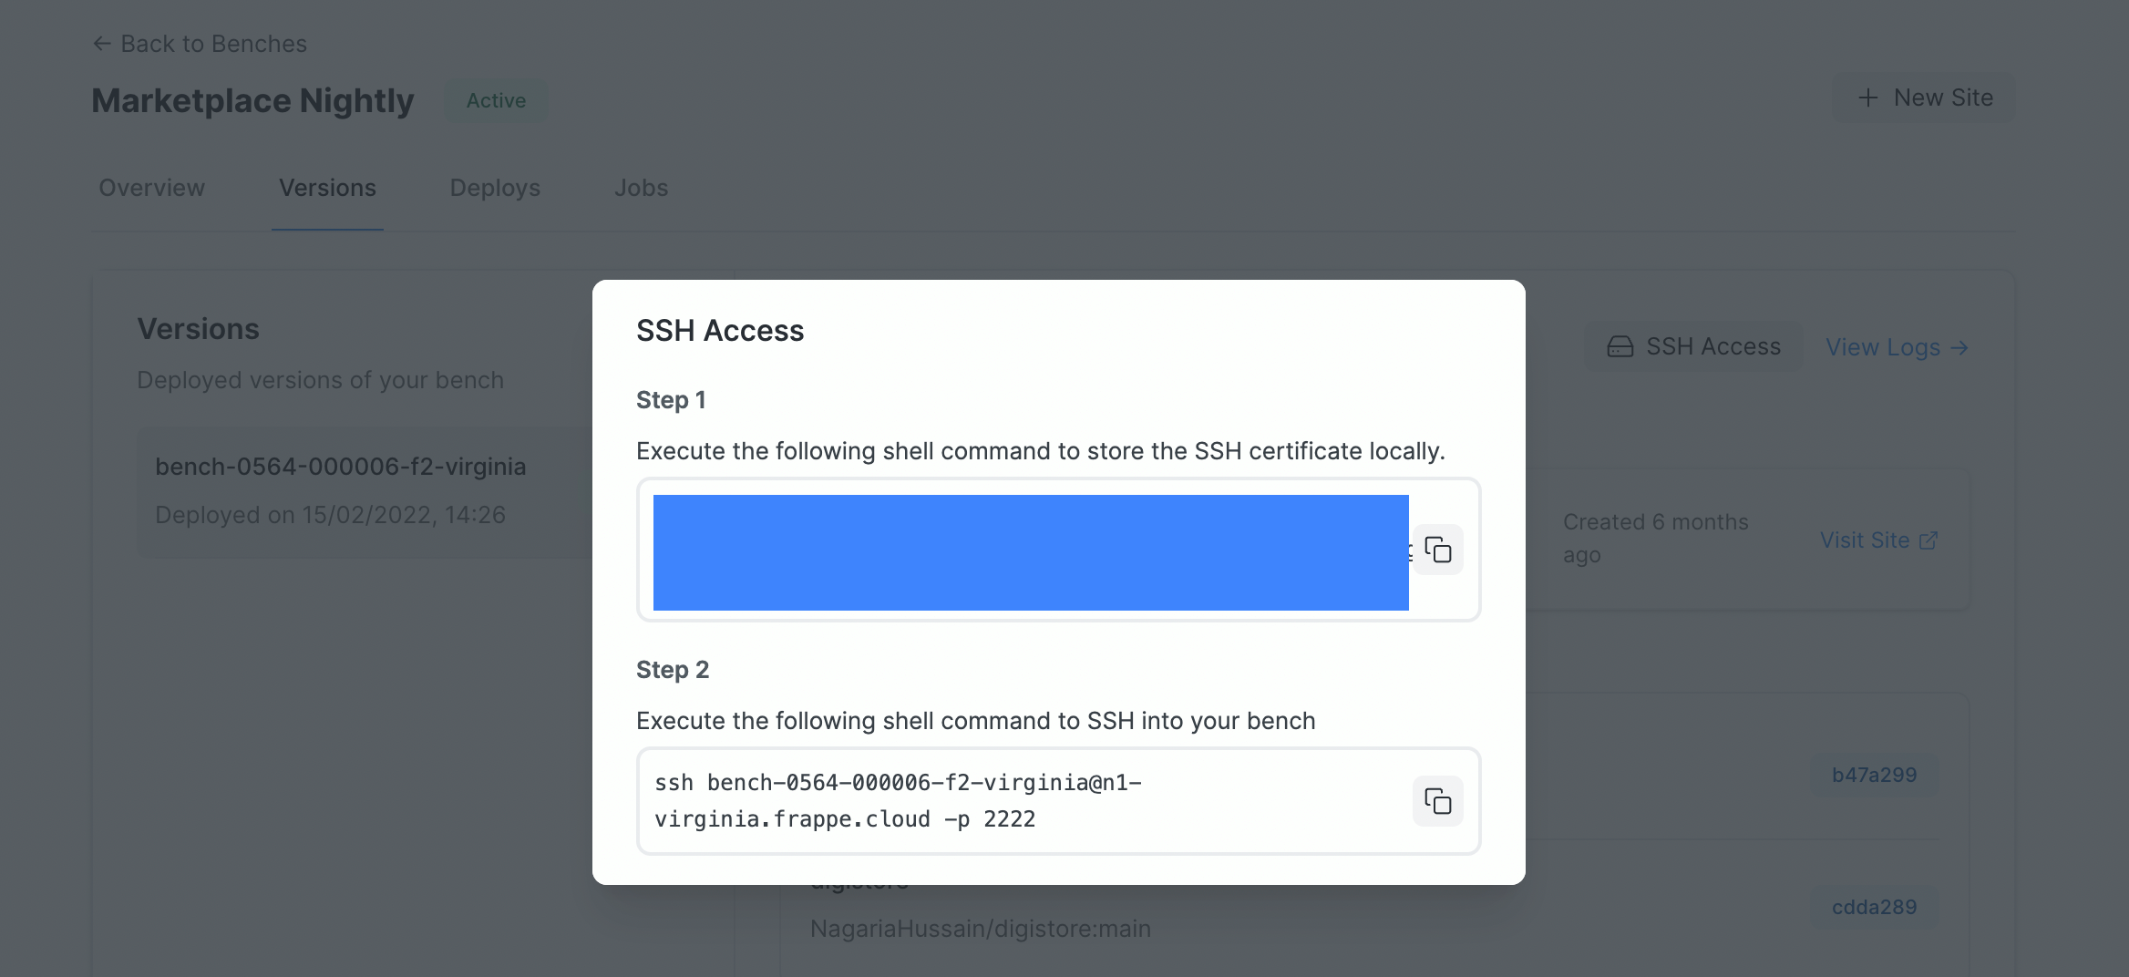Open View Logs
The height and width of the screenshot is (977, 2129).
pos(1882,347)
